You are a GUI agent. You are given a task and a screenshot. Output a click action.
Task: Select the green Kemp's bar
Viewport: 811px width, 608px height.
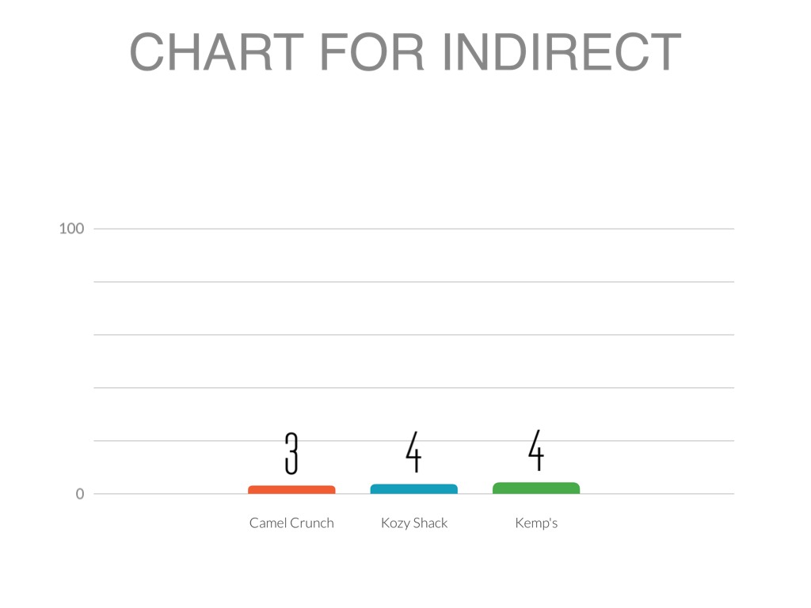[536, 488]
